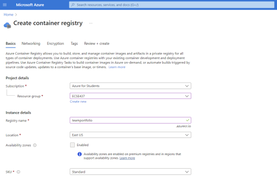Expand the Subscription dropdown
277x181 pixels.
click(x=130, y=86)
